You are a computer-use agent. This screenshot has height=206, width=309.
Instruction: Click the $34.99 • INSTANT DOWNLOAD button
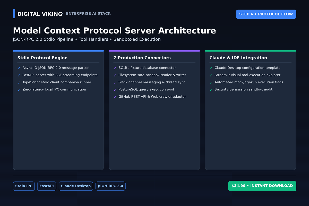262,186
